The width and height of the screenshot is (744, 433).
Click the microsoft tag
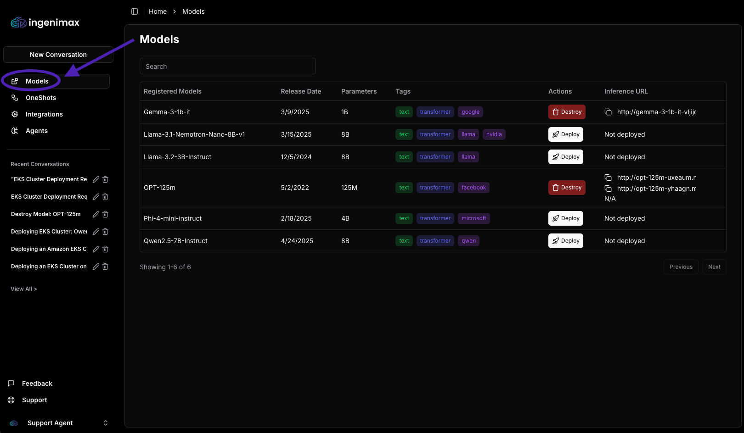[x=473, y=218]
